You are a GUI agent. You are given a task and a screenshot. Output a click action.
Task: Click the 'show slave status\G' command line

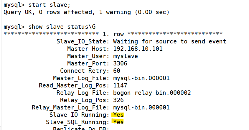[x=50, y=27]
